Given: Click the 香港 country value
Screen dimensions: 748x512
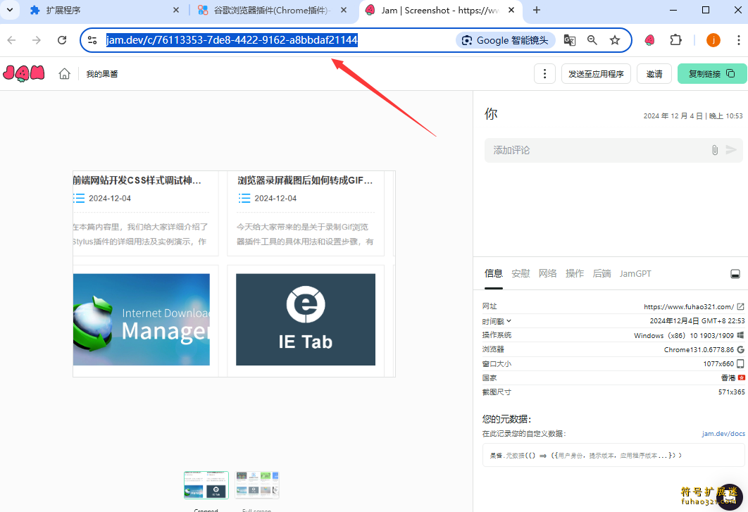Looking at the screenshot, I should point(728,378).
